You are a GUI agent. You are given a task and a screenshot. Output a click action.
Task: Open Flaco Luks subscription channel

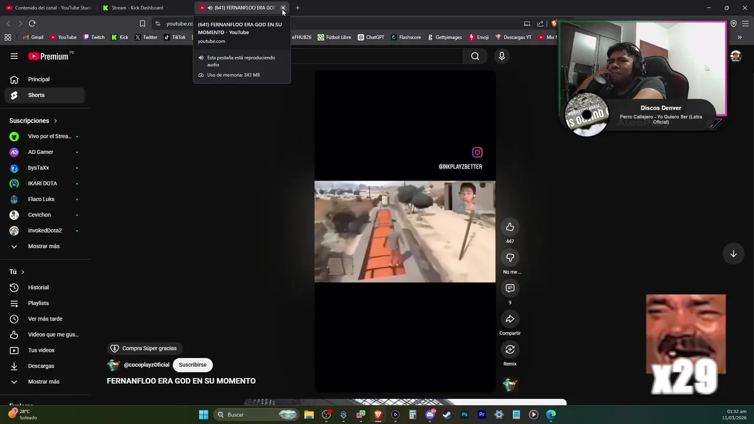pyautogui.click(x=45, y=199)
